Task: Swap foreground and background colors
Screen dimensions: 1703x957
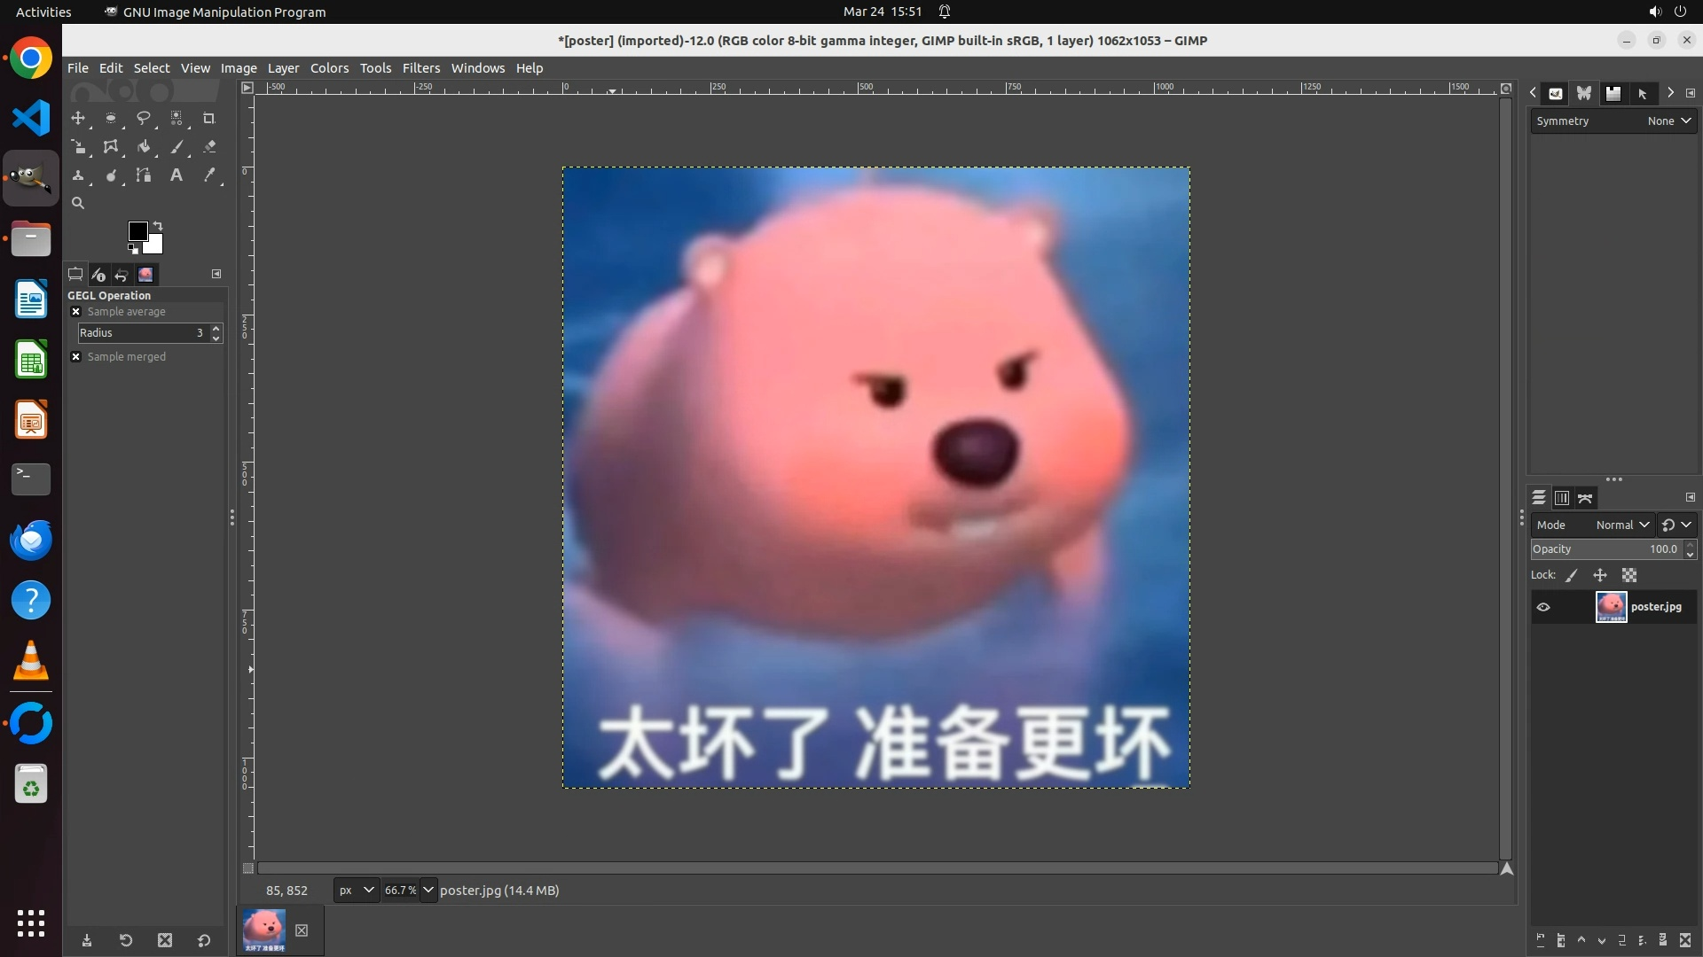Action: click(x=158, y=225)
